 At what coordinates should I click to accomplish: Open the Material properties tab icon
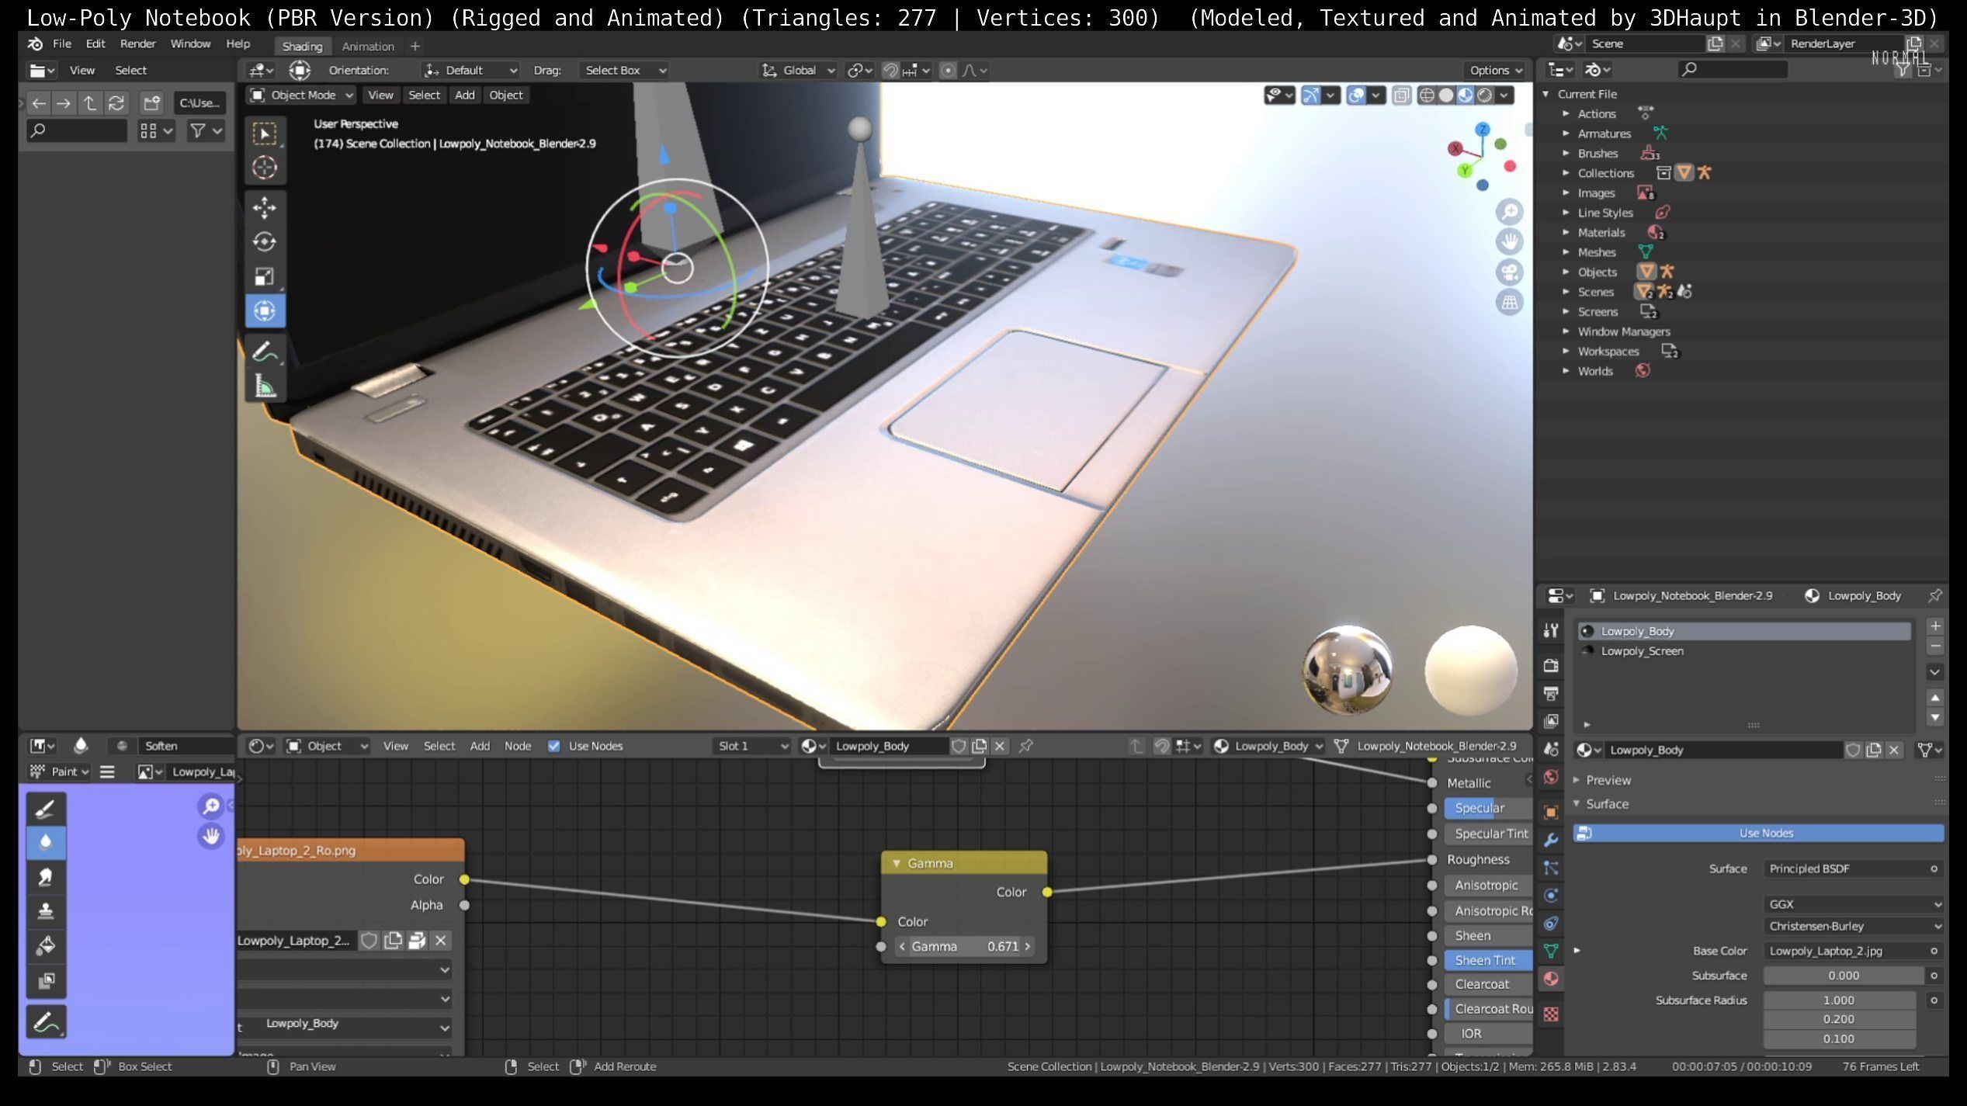1551,979
